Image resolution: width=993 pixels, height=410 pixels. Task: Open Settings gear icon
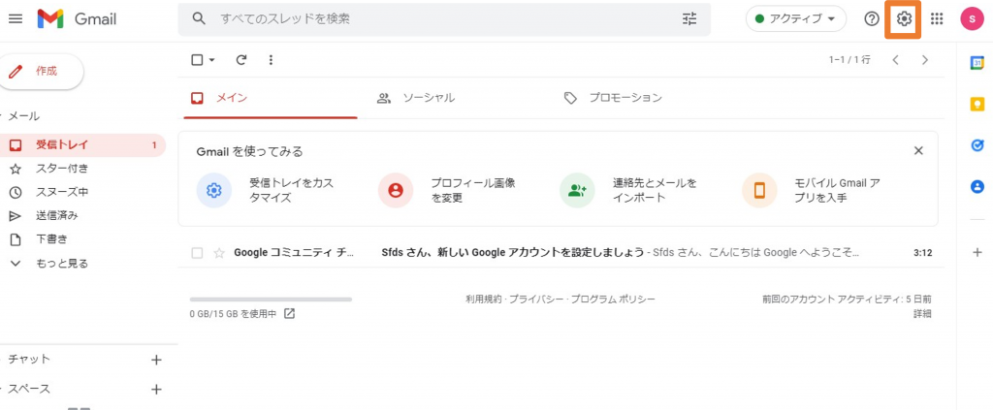point(904,19)
